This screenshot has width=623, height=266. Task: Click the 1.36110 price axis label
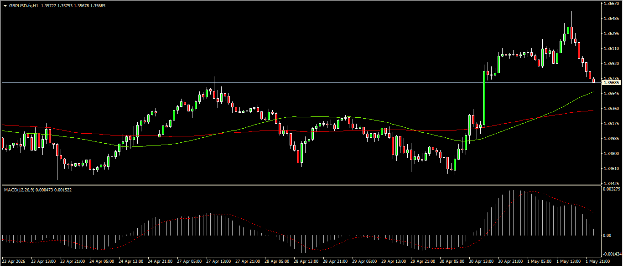point(611,48)
